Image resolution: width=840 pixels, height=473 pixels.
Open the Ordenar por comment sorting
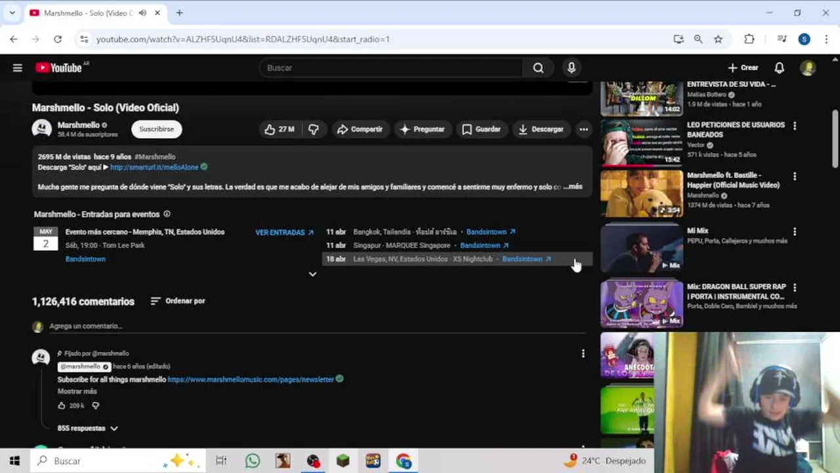(177, 301)
